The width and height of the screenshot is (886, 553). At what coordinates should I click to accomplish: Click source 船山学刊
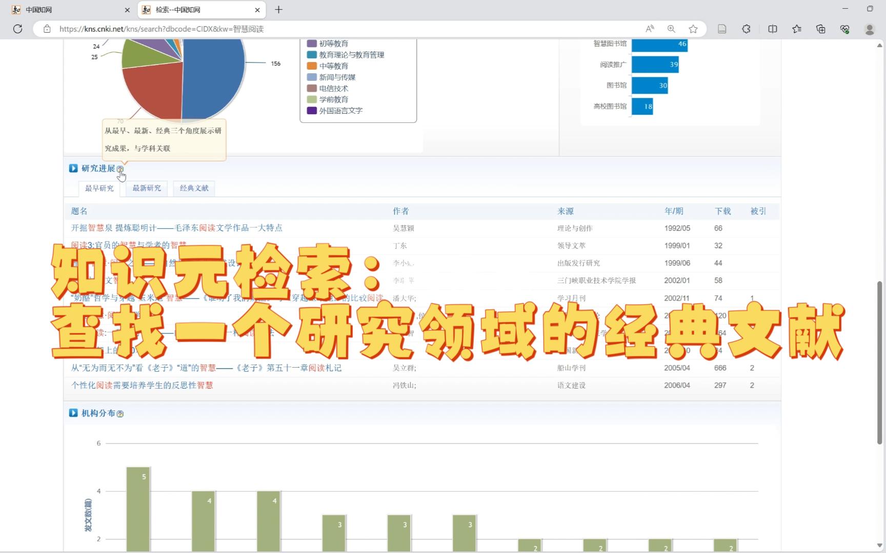571,368
